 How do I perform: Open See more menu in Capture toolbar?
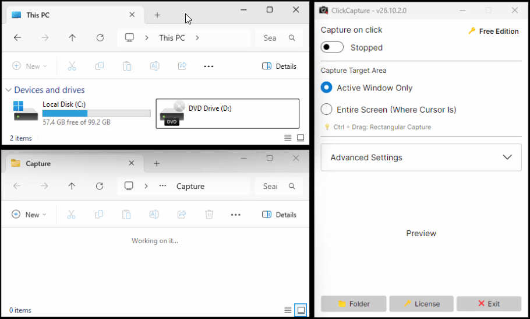(x=236, y=215)
